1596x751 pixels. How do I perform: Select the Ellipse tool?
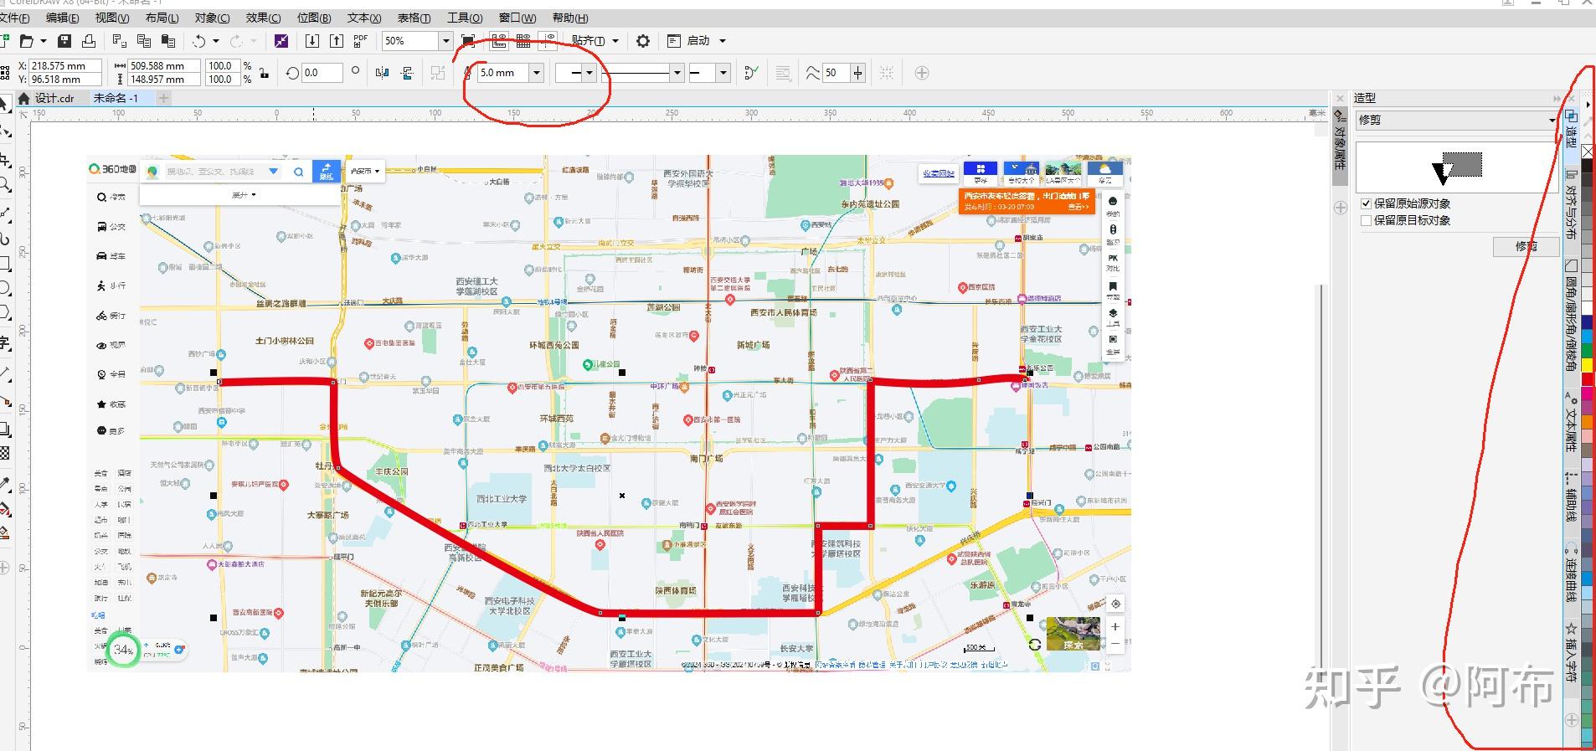click(x=4, y=289)
